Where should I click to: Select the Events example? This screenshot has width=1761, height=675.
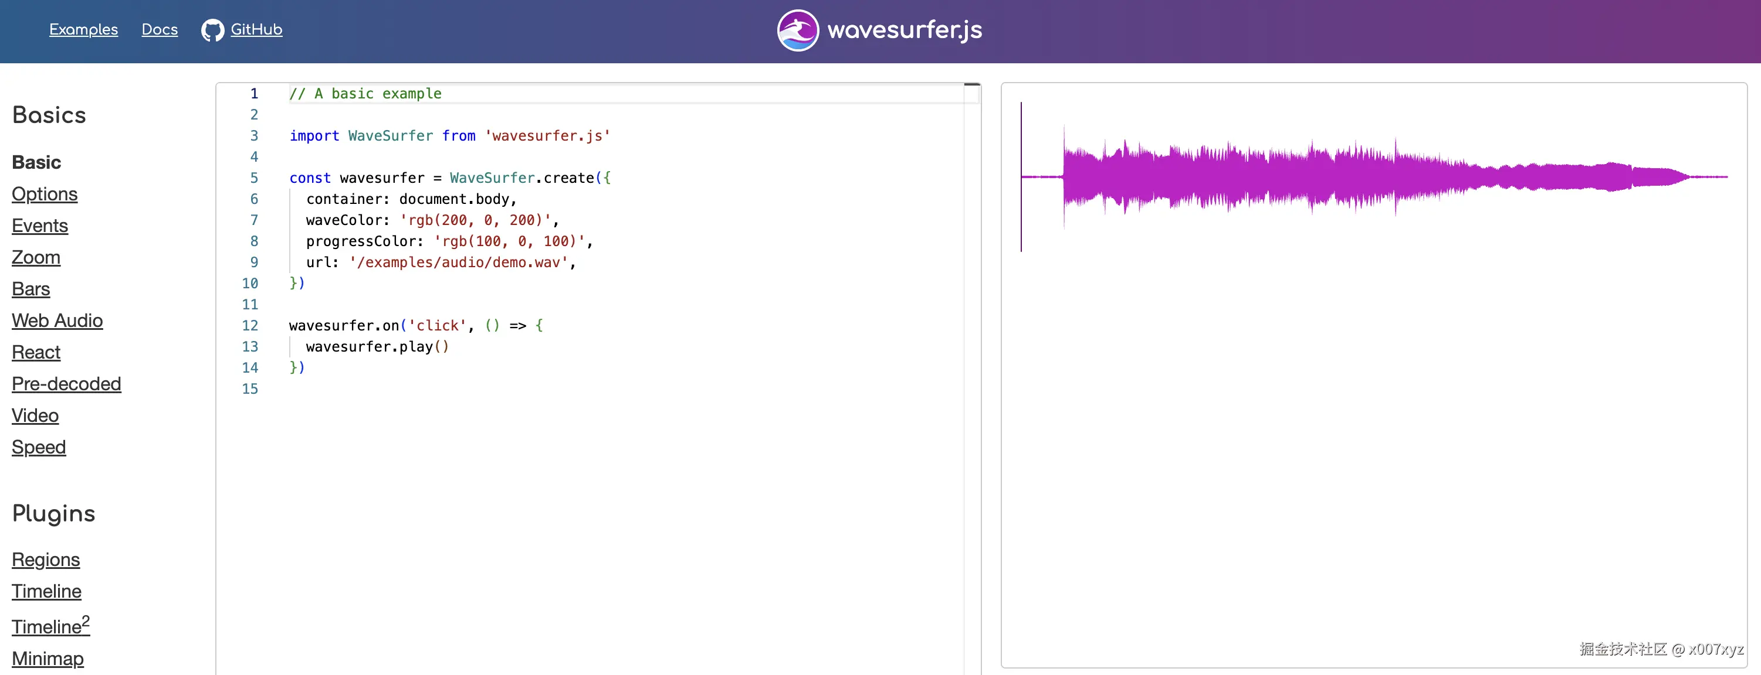40,226
